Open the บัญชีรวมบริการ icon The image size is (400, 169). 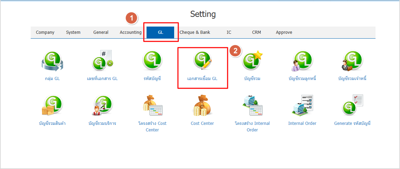tap(102, 106)
